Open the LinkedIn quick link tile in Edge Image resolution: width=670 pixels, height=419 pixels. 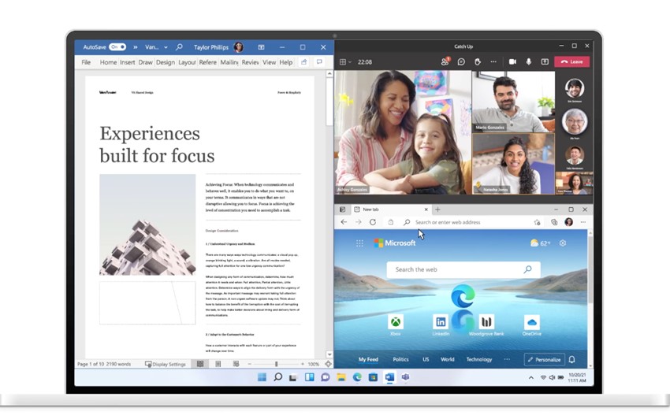coord(441,325)
